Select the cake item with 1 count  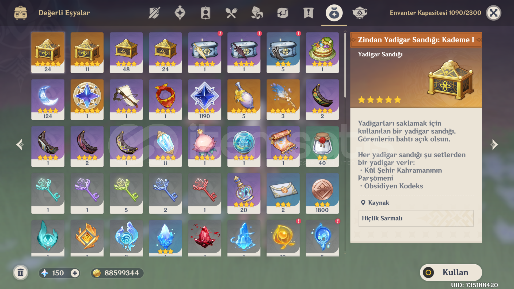pyautogui.click(x=322, y=53)
